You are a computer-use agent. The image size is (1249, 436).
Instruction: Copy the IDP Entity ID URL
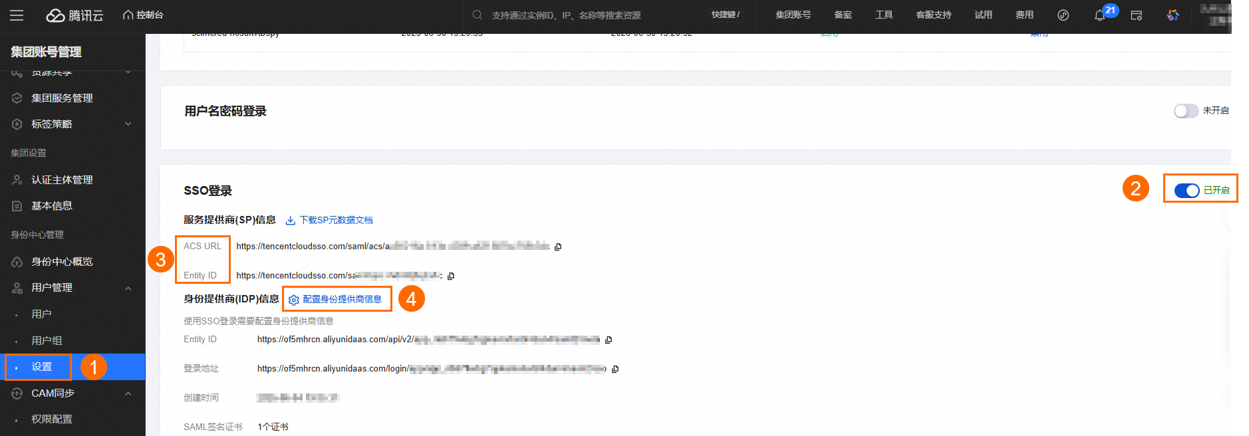point(609,340)
